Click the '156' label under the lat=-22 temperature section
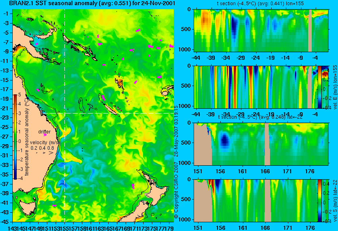Viewport: 338px width, 231px height. pyautogui.click(x=220, y=172)
